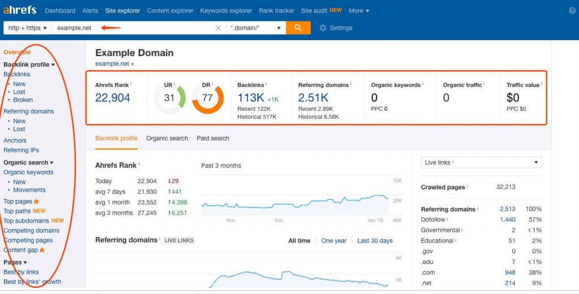This screenshot has width=579, height=294.
Task: Switch to the Paid search tab
Action: (x=213, y=139)
